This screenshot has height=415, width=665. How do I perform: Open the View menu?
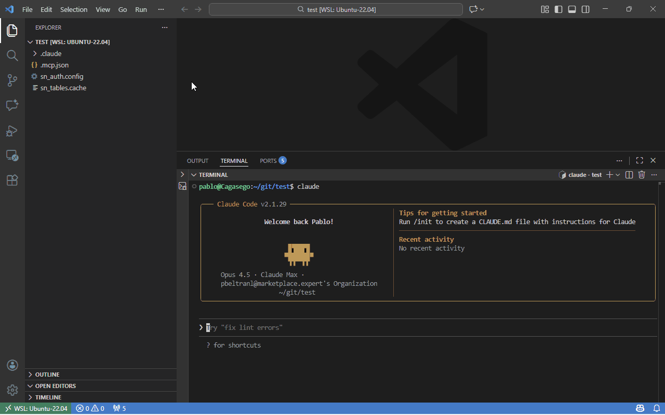point(102,9)
